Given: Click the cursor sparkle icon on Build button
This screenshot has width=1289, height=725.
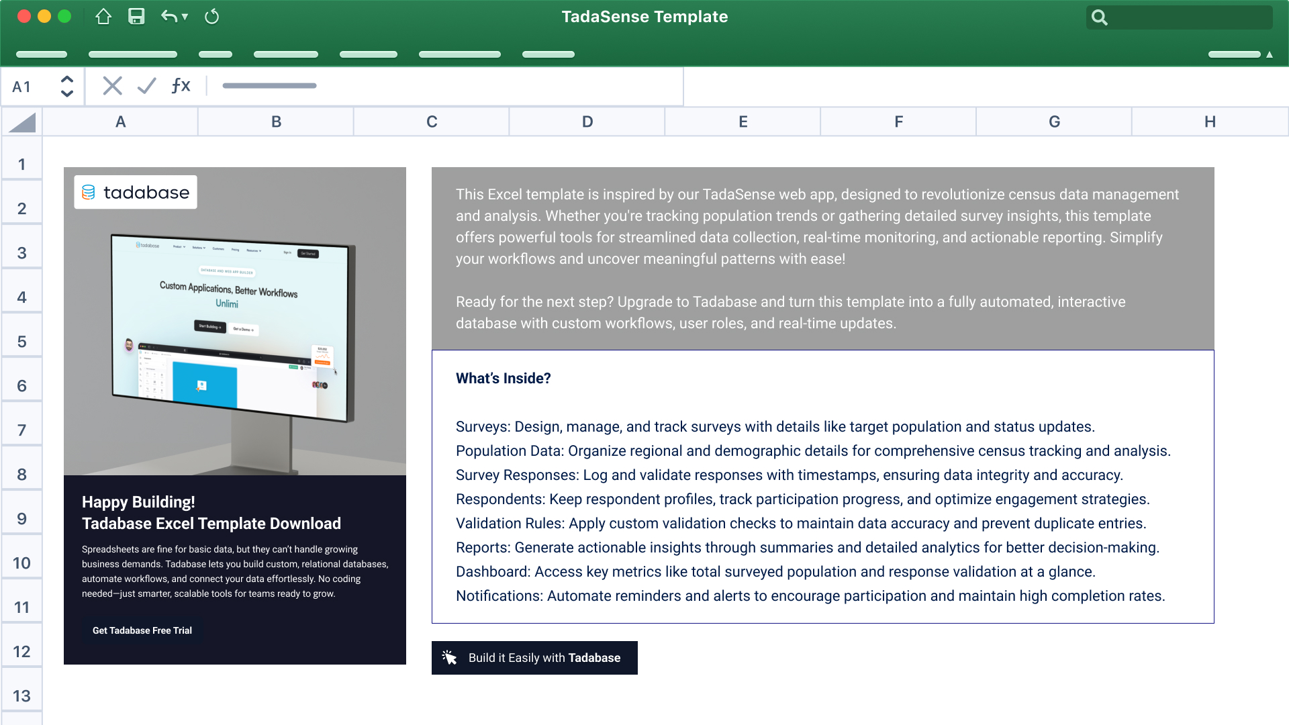Looking at the screenshot, I should 449,658.
